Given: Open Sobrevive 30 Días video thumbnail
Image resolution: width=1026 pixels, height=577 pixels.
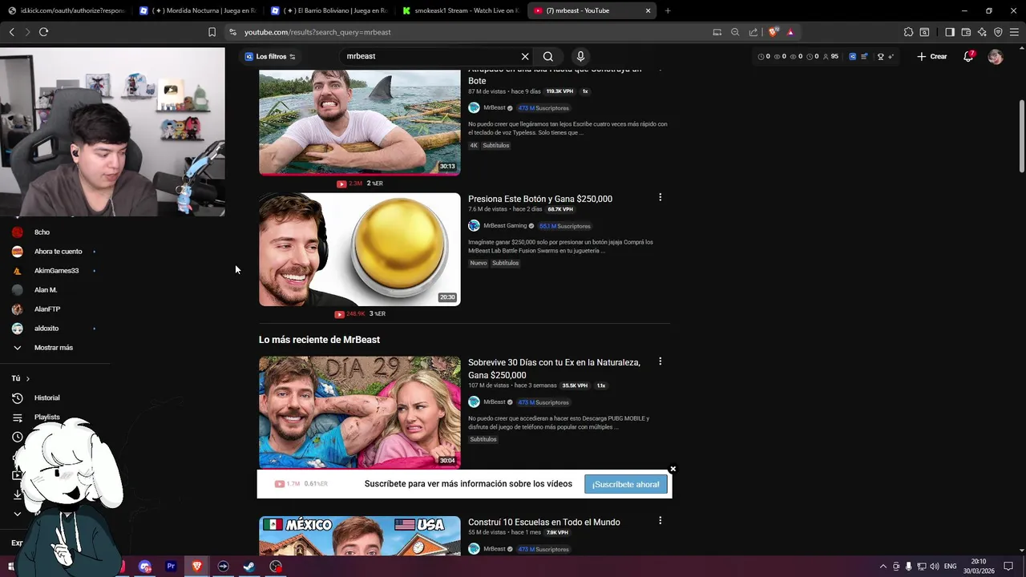Looking at the screenshot, I should coord(360,412).
